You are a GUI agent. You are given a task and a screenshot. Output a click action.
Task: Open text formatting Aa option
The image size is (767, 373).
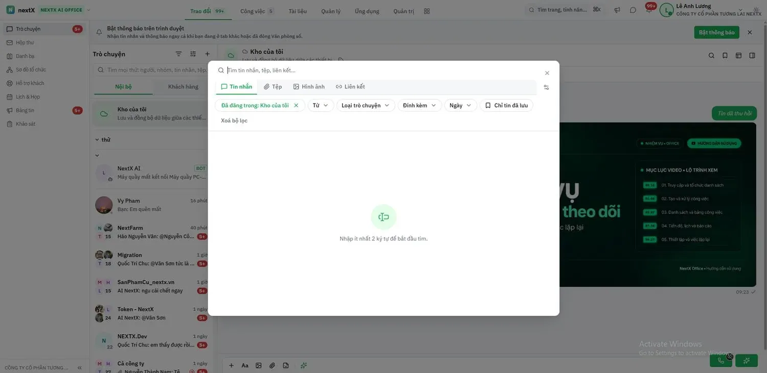pyautogui.click(x=245, y=365)
